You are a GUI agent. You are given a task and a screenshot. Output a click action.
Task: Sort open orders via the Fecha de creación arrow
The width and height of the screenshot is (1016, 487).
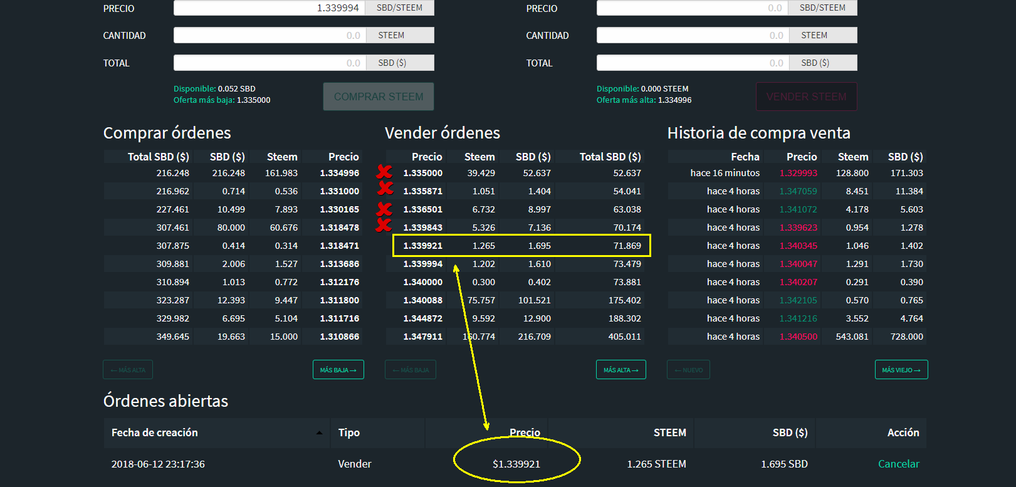pyautogui.click(x=319, y=433)
